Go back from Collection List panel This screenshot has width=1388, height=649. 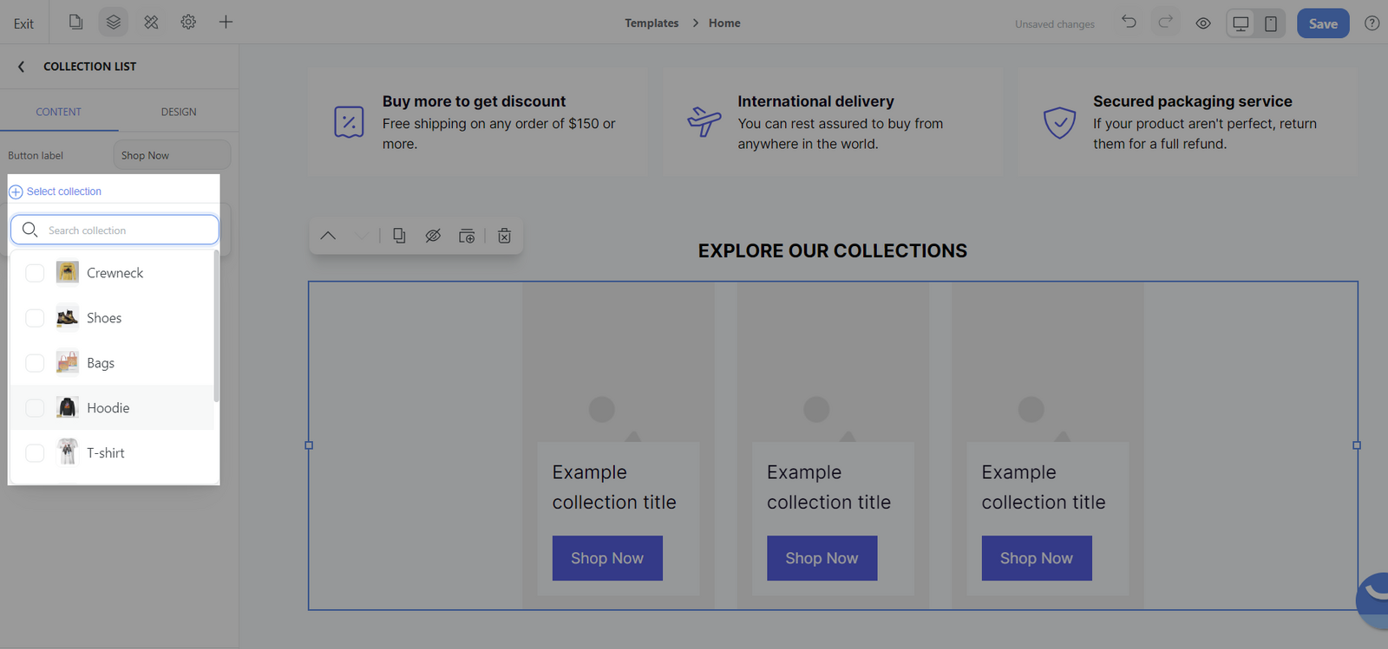click(x=22, y=67)
